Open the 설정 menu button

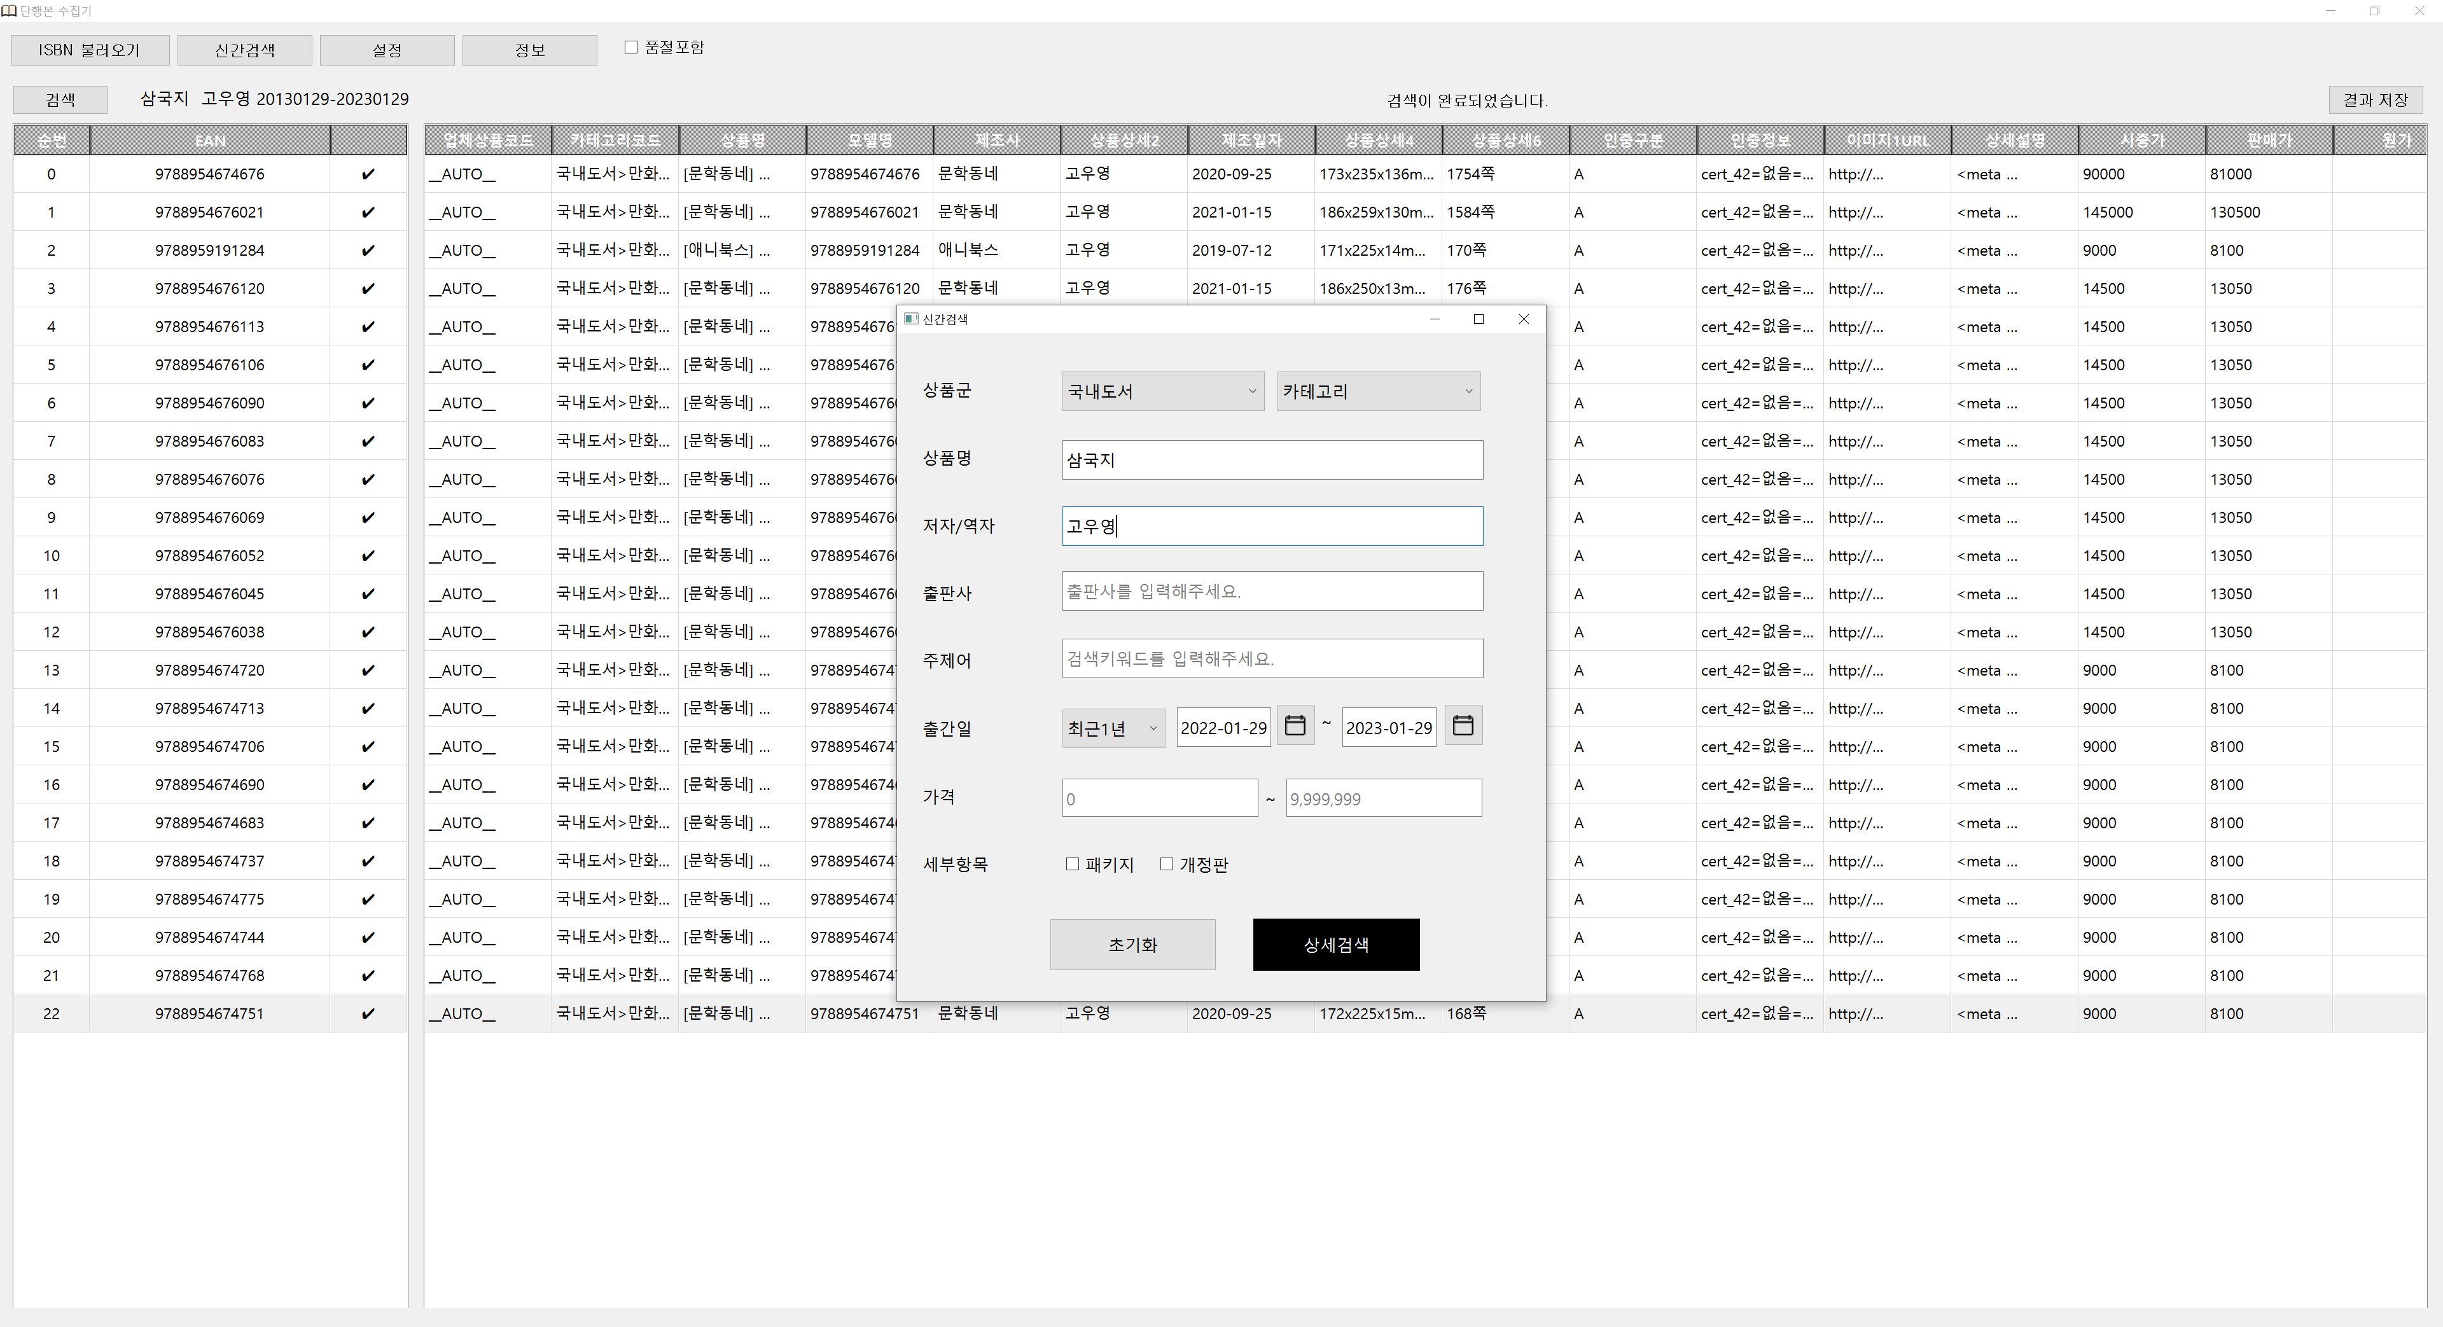tap(387, 50)
